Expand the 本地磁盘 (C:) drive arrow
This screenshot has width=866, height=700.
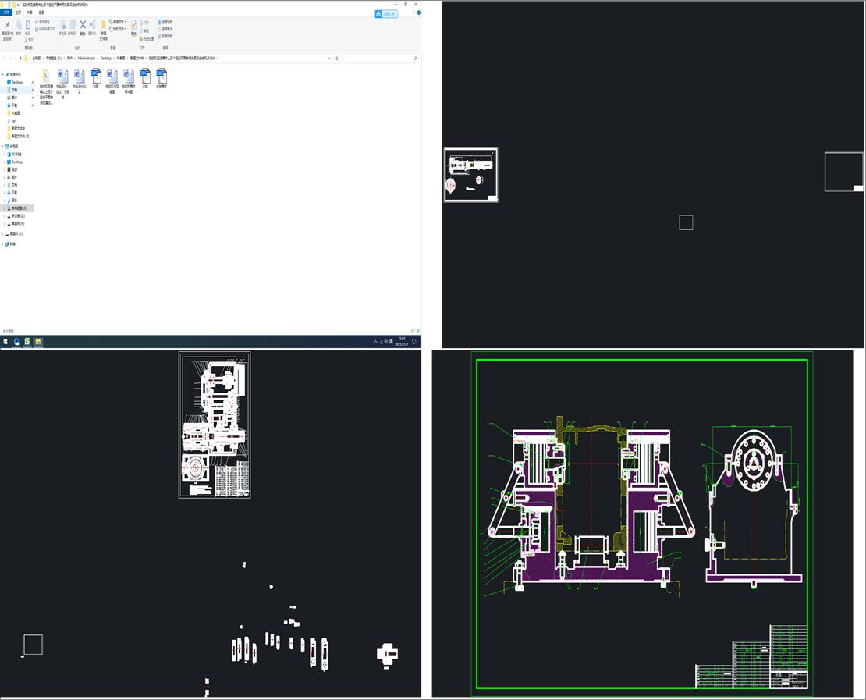[x=5, y=208]
